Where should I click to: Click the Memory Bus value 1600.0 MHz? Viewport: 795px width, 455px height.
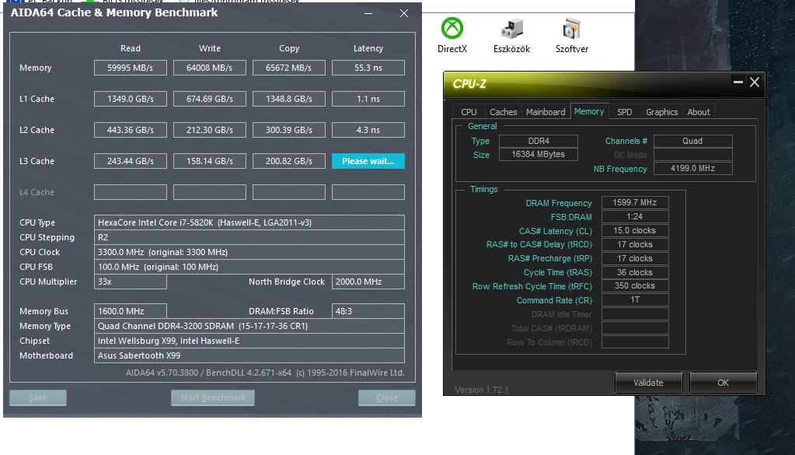[131, 311]
